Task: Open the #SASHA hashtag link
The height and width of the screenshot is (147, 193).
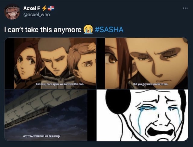Action: coord(109,30)
